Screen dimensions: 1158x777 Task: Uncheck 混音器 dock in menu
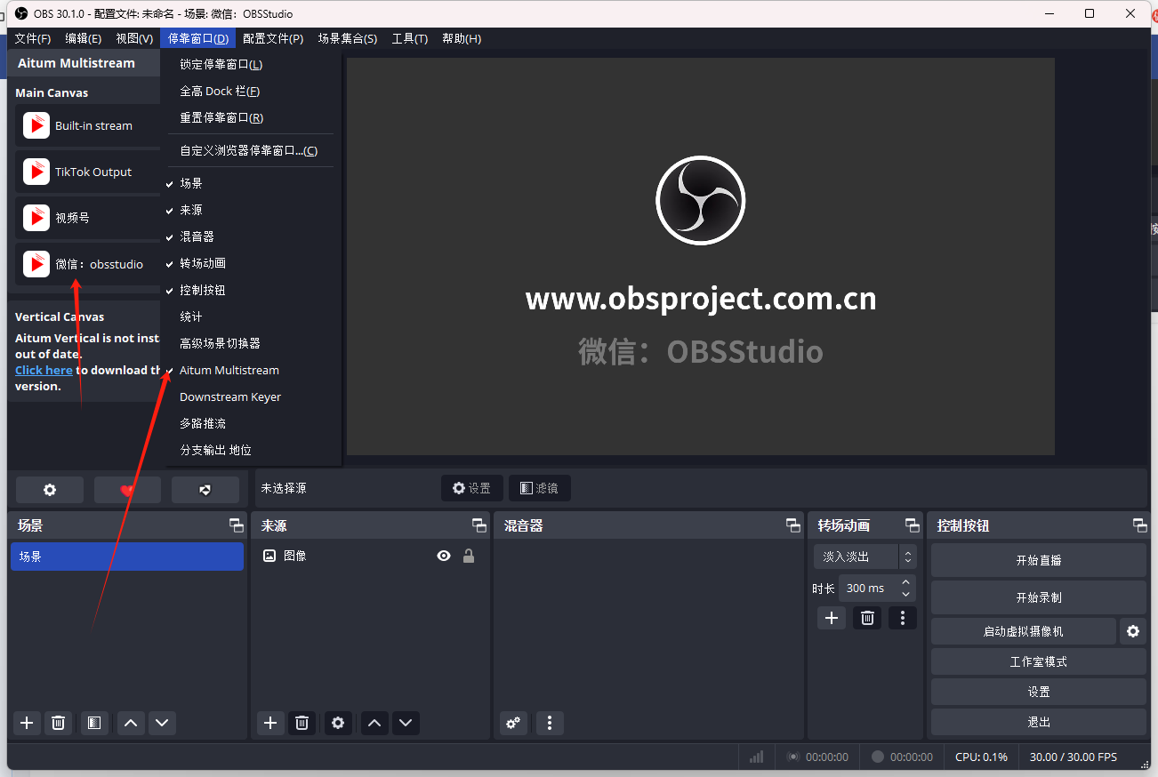tap(252, 236)
